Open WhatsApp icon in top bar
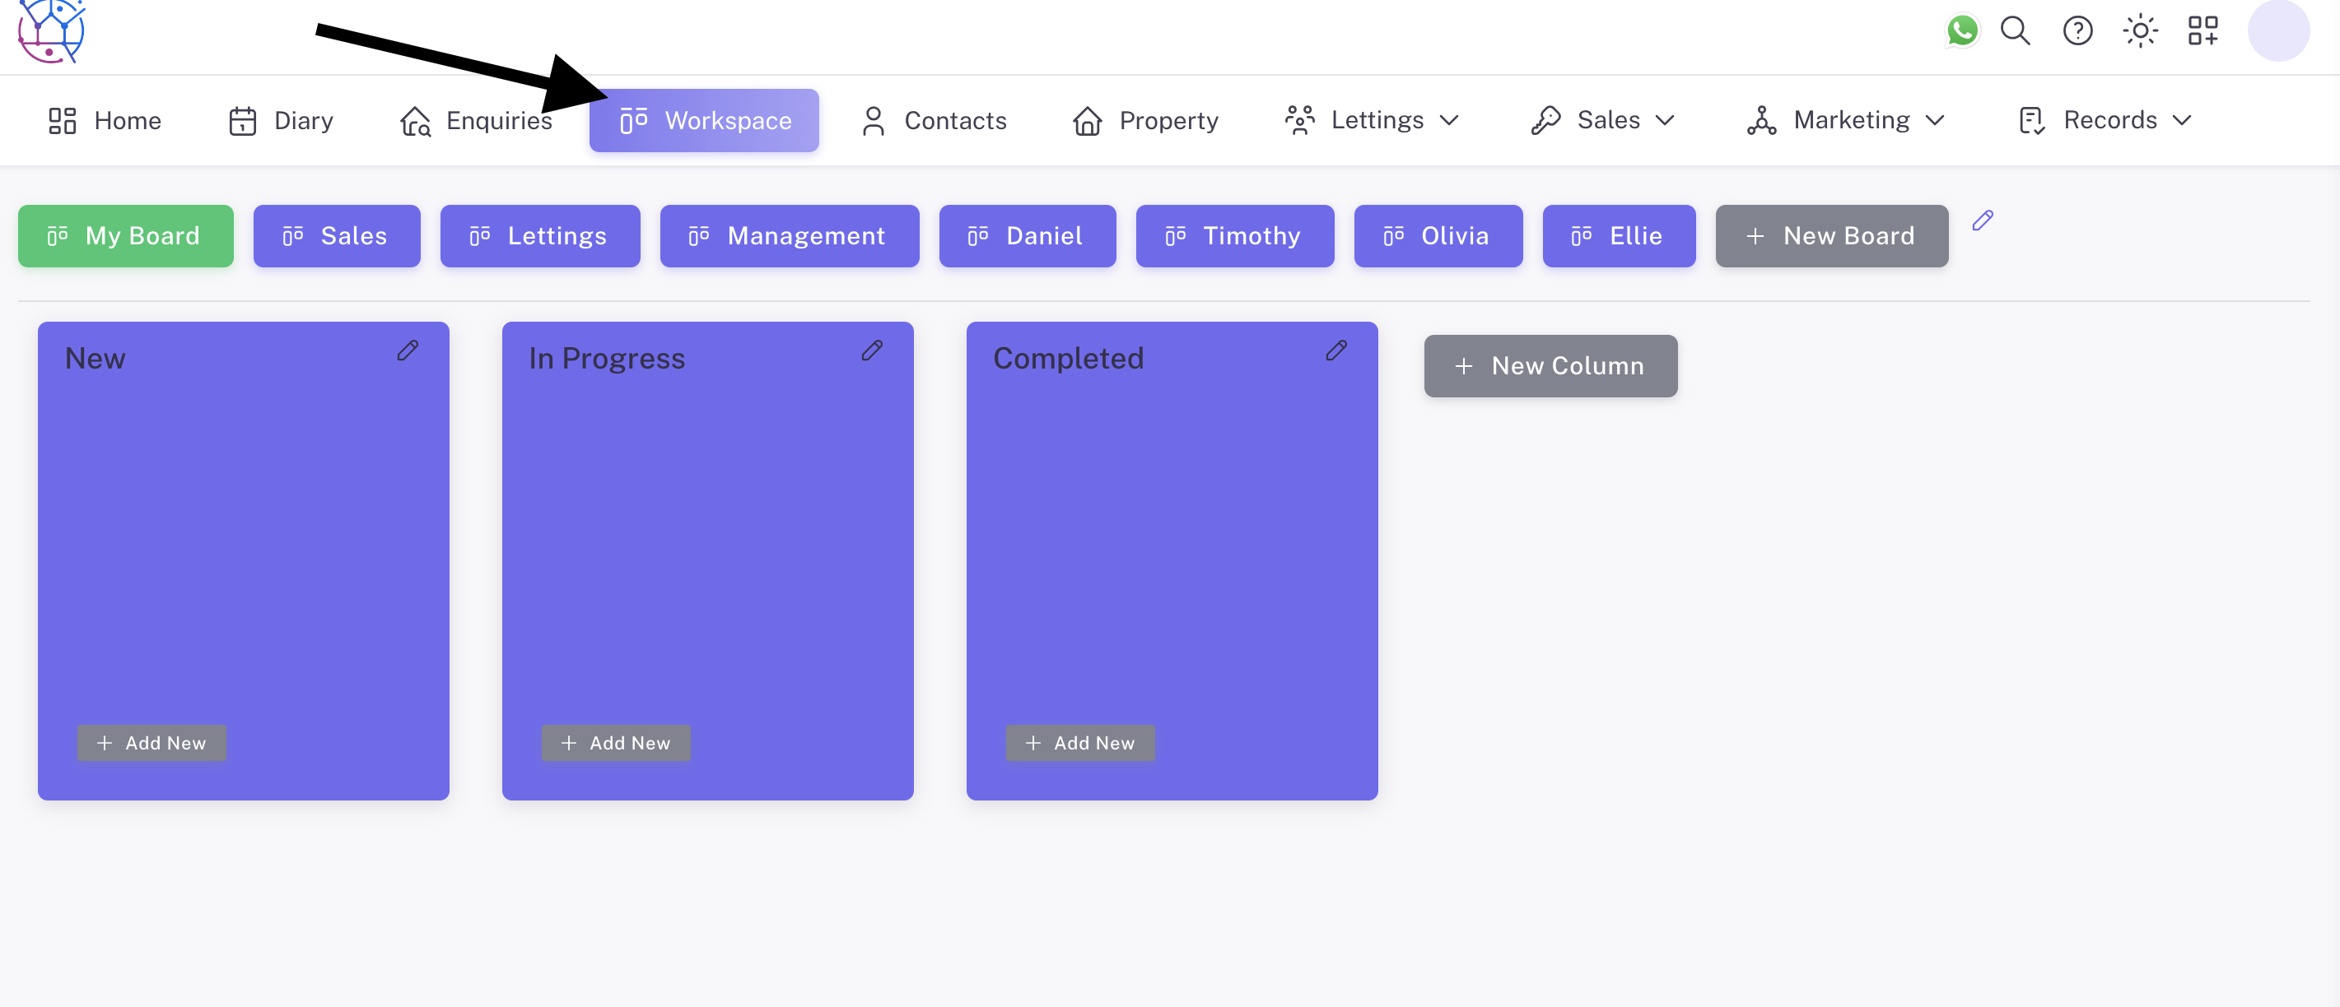This screenshot has width=2340, height=1007. point(1961,31)
